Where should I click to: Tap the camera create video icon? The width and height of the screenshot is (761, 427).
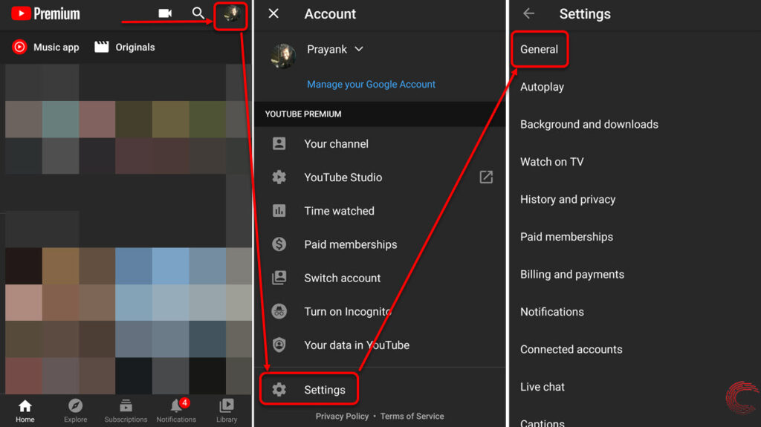pyautogui.click(x=165, y=13)
